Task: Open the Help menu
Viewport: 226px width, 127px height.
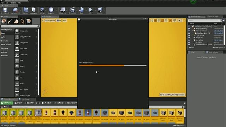Action: coord(19,3)
